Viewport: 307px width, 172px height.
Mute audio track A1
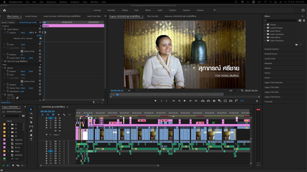pos(60,142)
